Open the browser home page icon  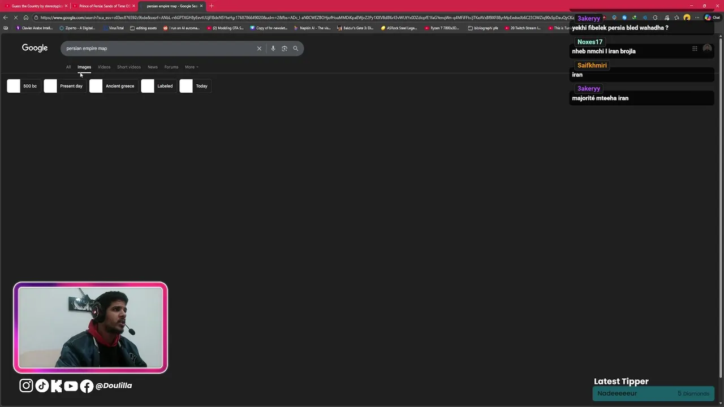pyautogui.click(x=26, y=18)
